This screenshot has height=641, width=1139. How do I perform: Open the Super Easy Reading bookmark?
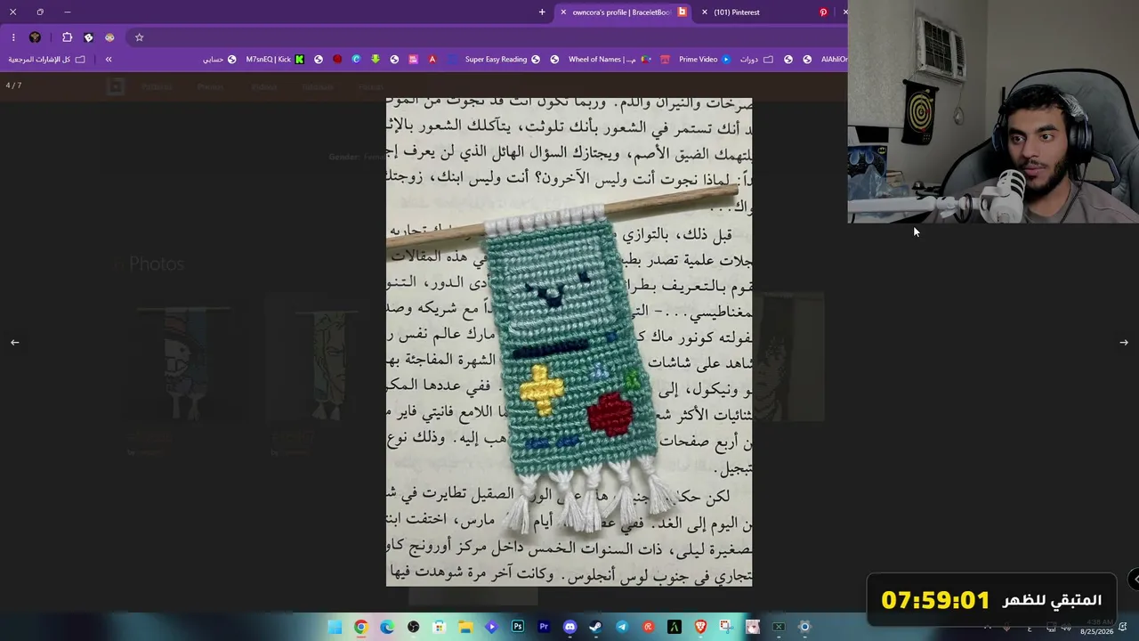tap(503, 60)
